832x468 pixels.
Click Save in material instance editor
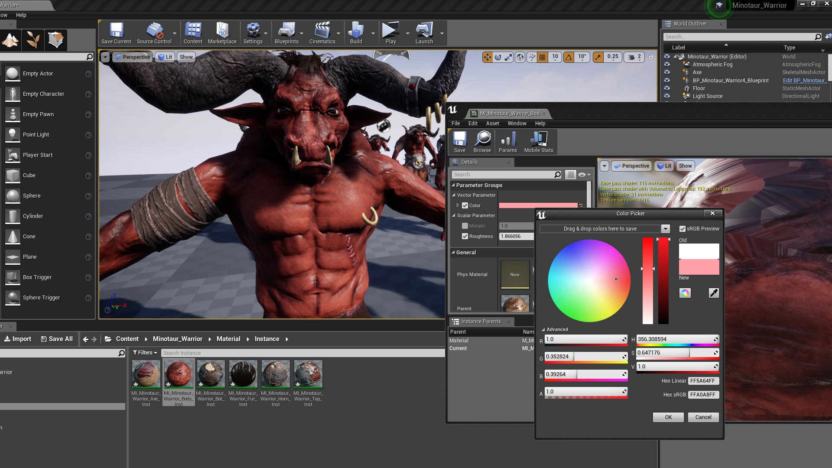click(460, 142)
